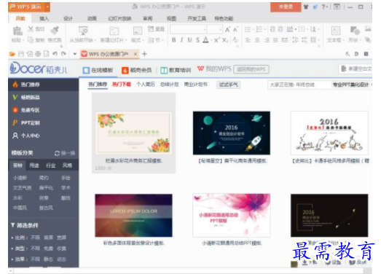Viewport: 381px width, 274px height.
Task: Click the slide Layout icon
Action: [138, 31]
